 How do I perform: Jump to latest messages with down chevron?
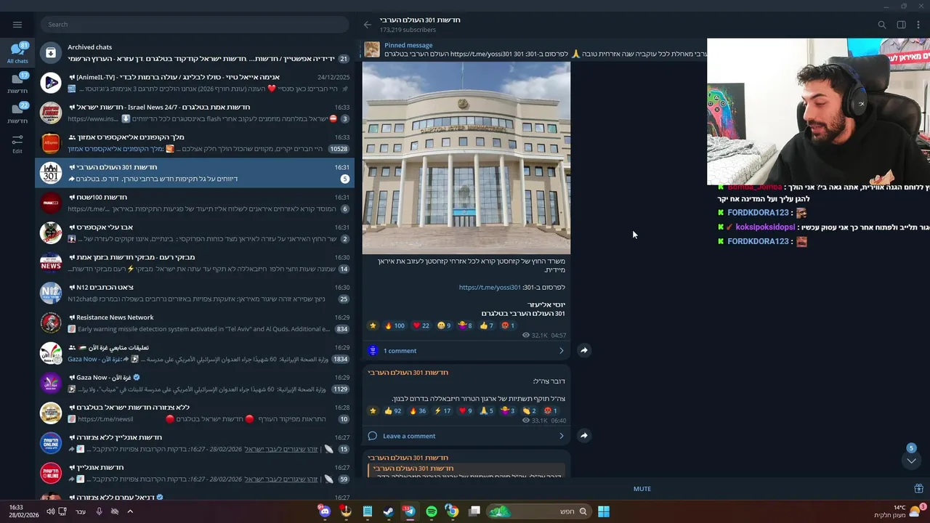(911, 461)
